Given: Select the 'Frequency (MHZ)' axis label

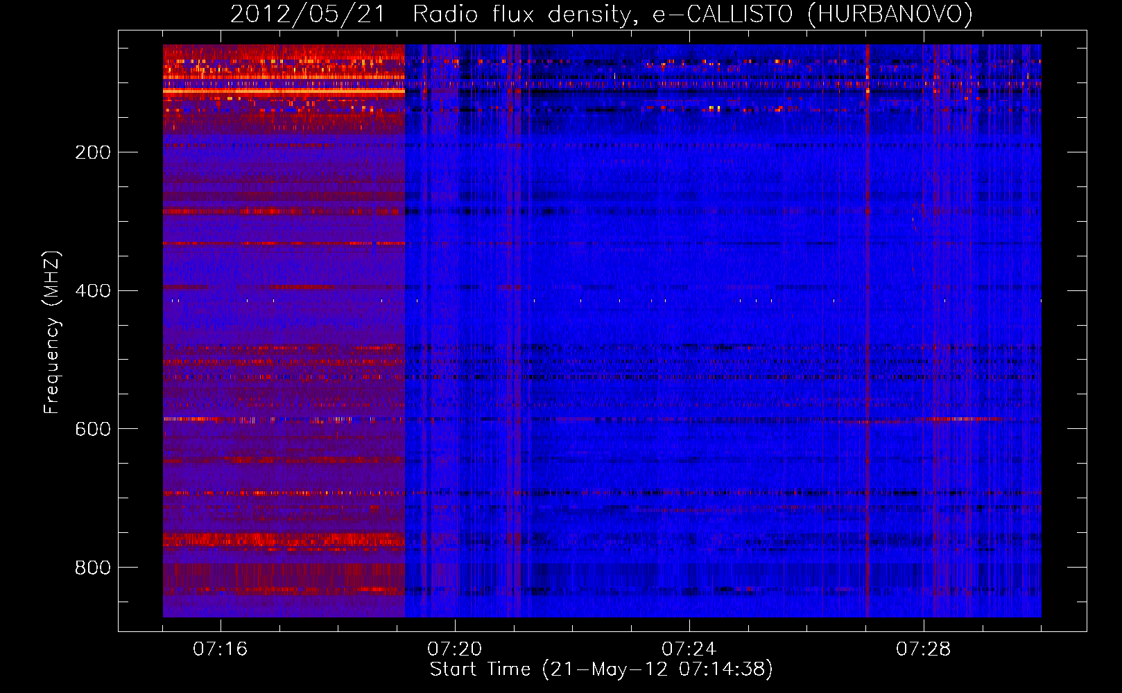Looking at the screenshot, I should click(x=52, y=333).
